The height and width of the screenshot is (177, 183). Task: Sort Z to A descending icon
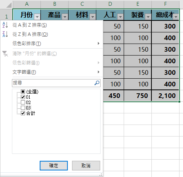click(x=5, y=34)
